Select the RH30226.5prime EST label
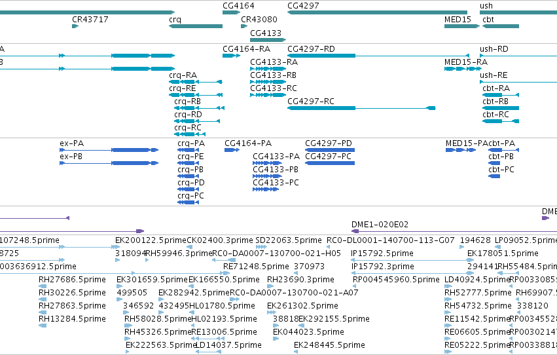The width and height of the screenshot is (557, 355). 73,293
